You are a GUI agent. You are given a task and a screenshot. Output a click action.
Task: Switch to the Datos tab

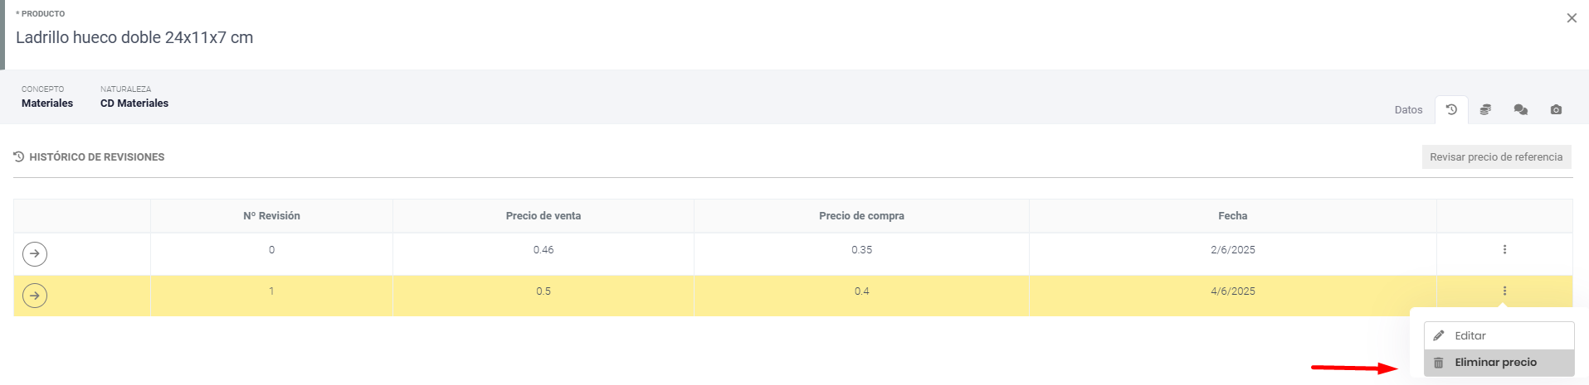point(1408,109)
